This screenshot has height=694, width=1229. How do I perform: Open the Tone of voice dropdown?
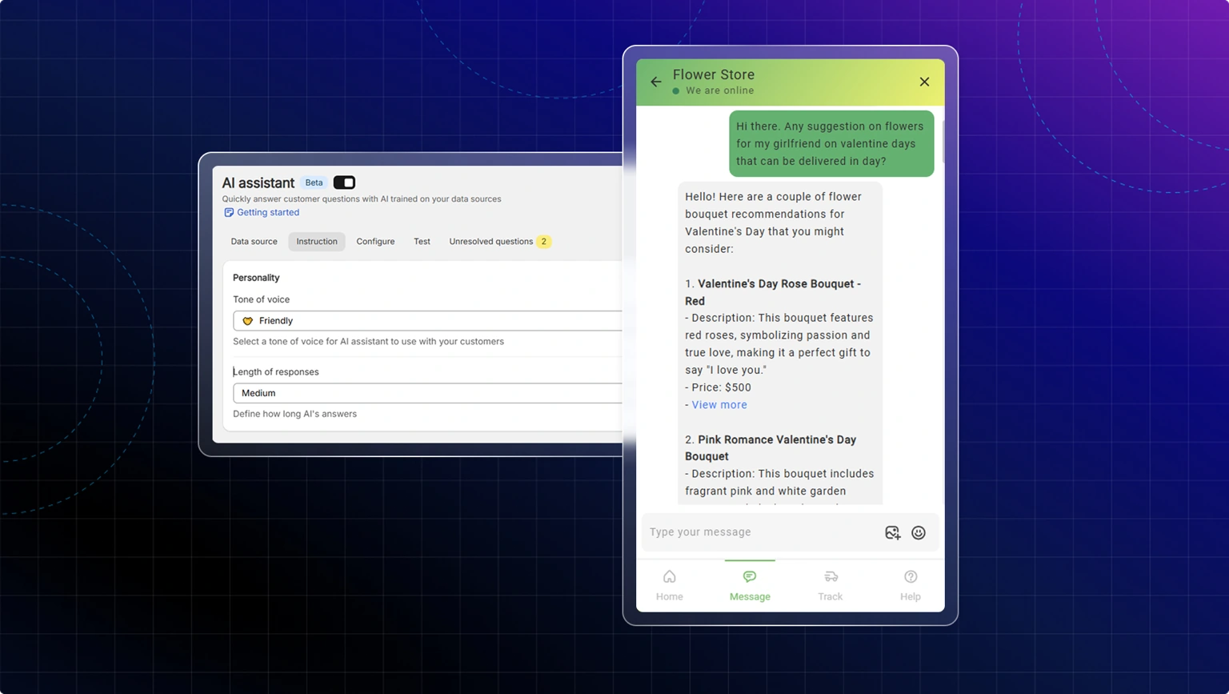pyautogui.click(x=428, y=321)
